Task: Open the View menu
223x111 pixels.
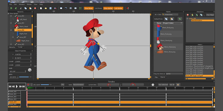Action: [36, 4]
